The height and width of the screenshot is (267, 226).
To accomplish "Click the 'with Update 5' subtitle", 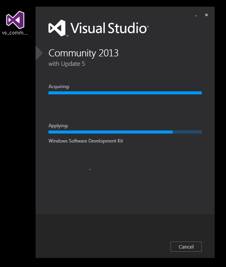I will 66,64.
